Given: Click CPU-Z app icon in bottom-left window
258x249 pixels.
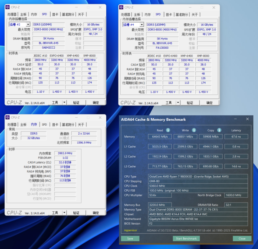Looking at the screenshot, I should pos(8,117).
